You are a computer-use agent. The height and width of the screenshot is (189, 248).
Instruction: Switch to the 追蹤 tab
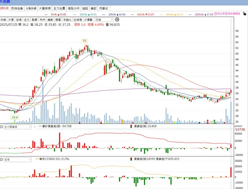pos(85,8)
